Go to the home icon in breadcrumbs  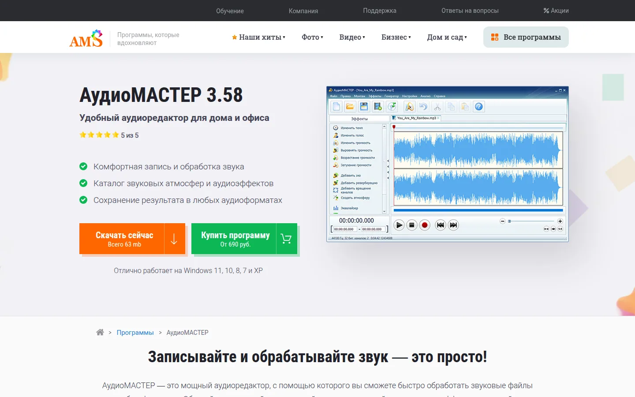[x=100, y=332]
